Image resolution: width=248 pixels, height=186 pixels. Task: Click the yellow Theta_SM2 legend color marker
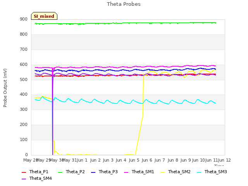(x=163, y=172)
